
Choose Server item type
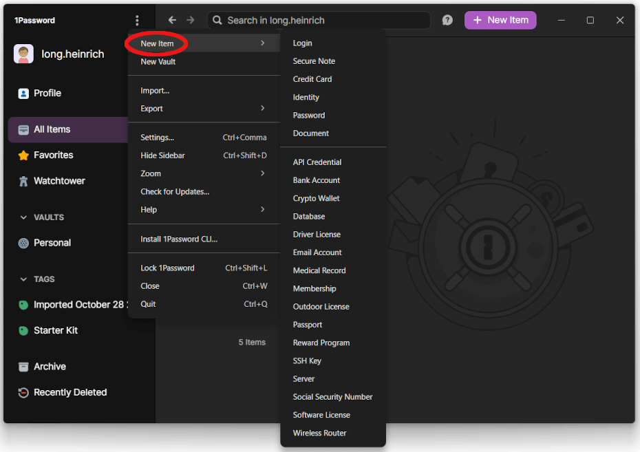(333, 379)
